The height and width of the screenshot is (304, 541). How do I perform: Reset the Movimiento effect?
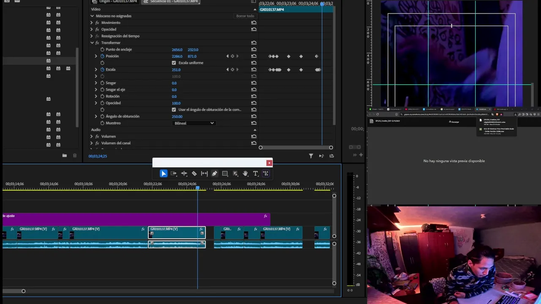click(254, 23)
